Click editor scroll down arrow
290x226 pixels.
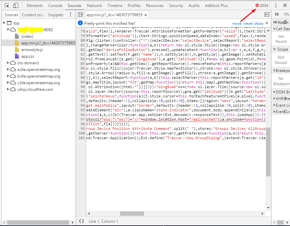tap(268, 208)
